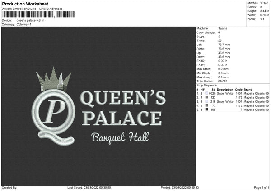This screenshot has width=271, height=191.
Task: Click the 'Production Worksheet' heading
Action: point(25,4)
